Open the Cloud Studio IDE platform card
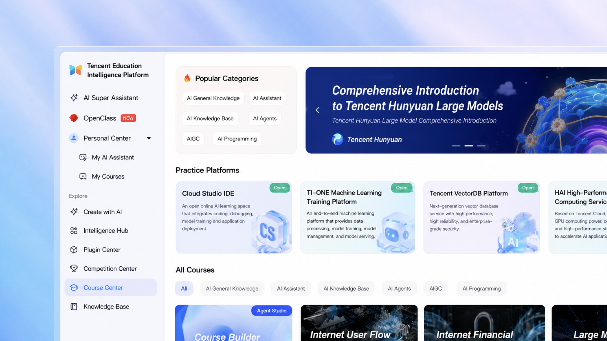The height and width of the screenshot is (341, 607). tap(234, 218)
